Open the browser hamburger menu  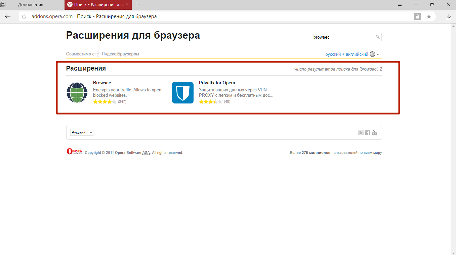pyautogui.click(x=400, y=4)
